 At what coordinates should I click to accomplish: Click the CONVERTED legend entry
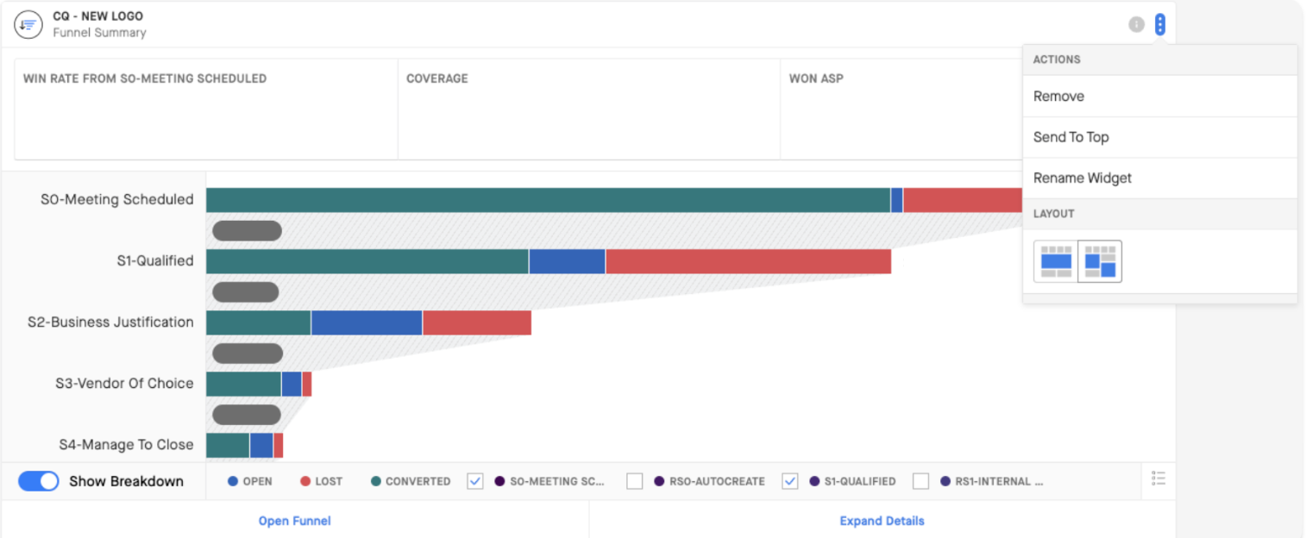coord(411,481)
